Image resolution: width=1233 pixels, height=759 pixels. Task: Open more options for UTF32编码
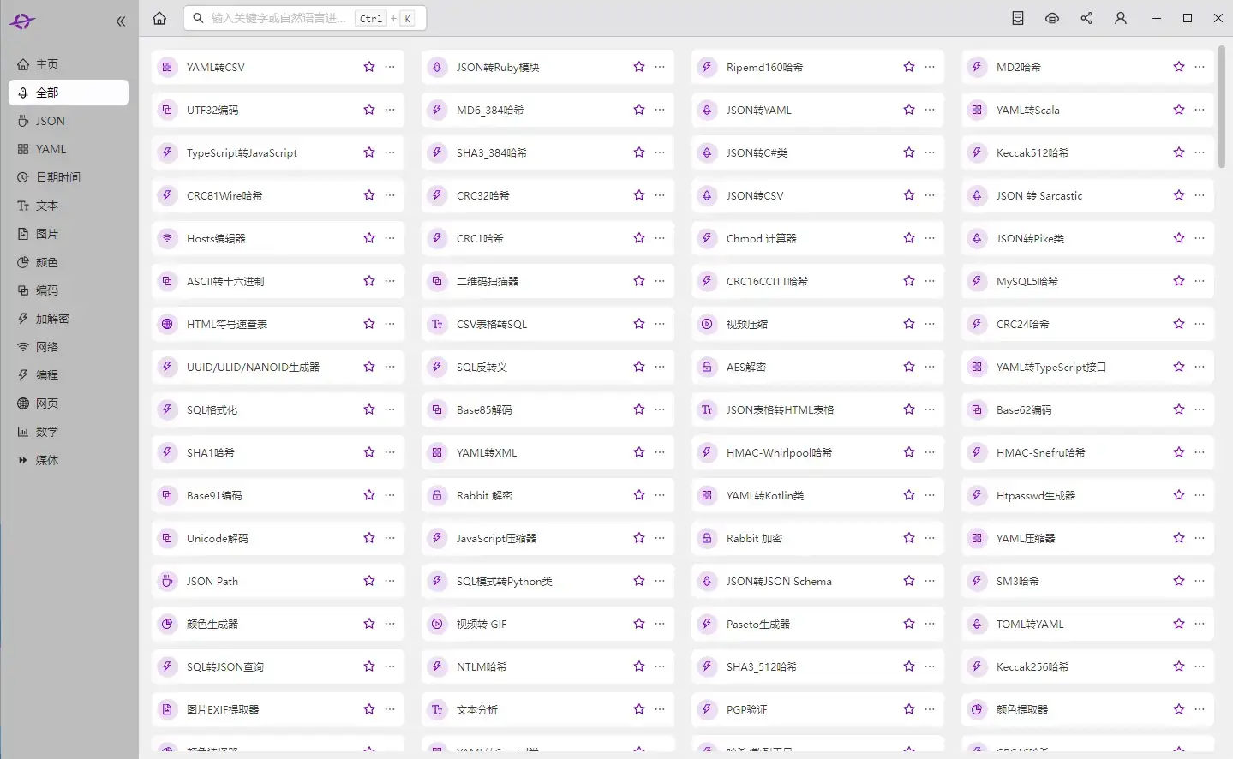(x=390, y=110)
